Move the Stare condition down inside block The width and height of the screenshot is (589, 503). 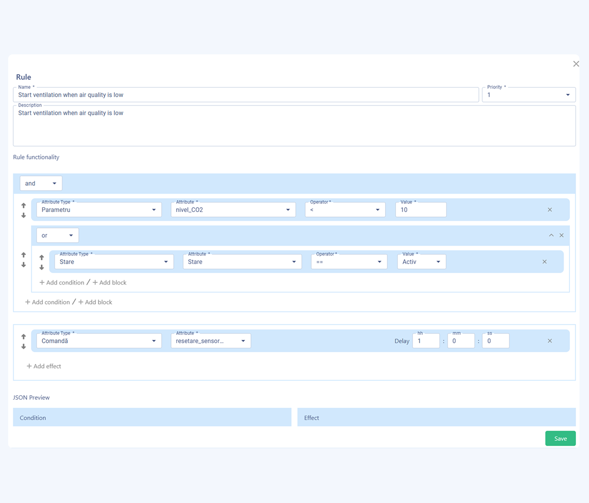(x=42, y=267)
